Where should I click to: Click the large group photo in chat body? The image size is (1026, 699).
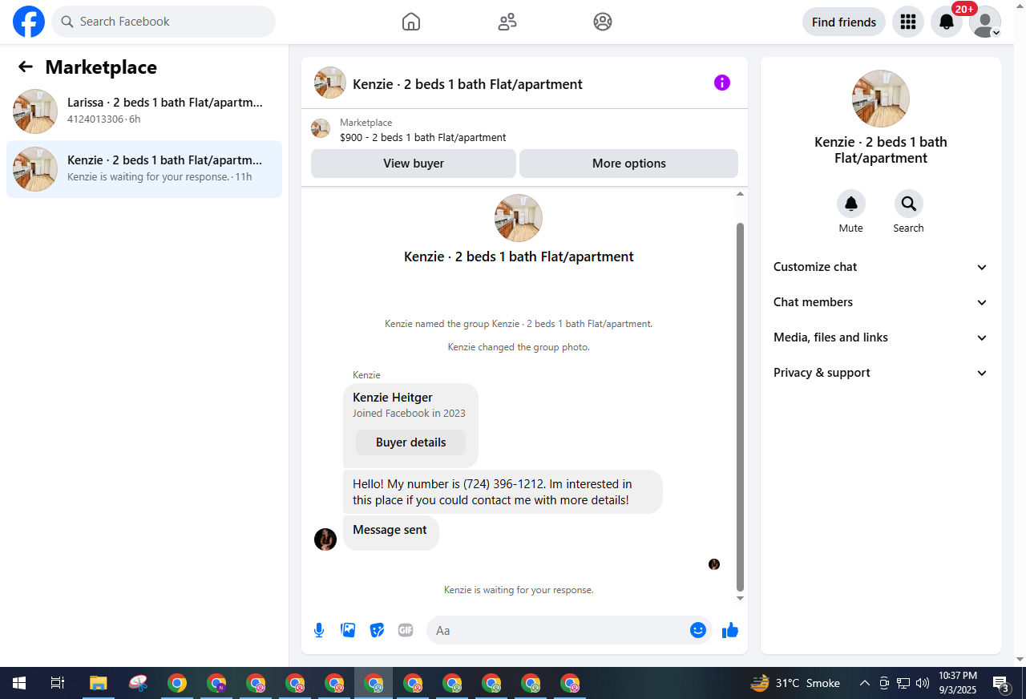point(519,218)
